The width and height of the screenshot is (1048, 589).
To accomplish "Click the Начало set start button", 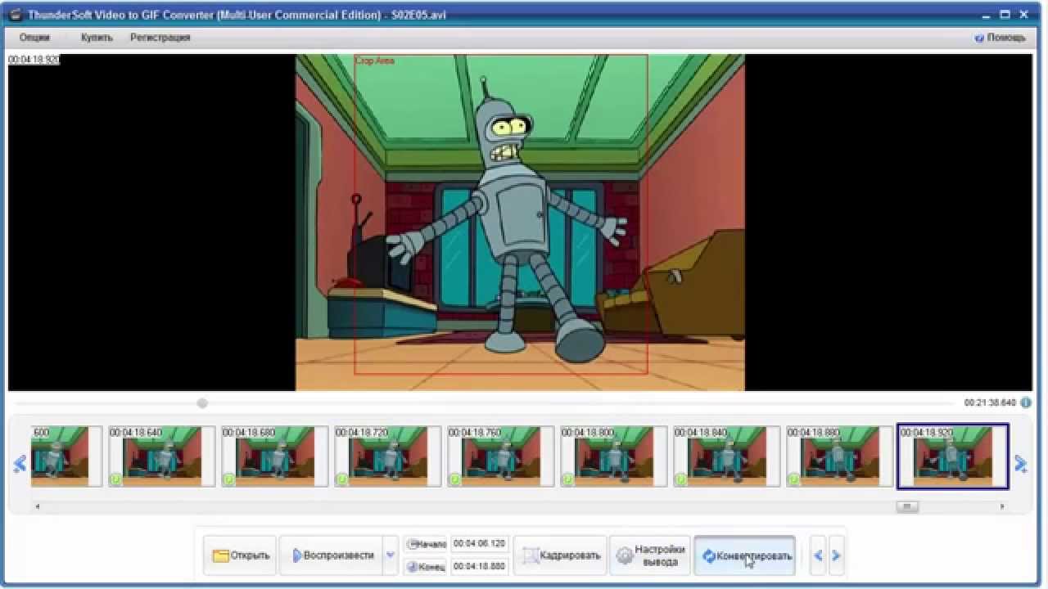I will (x=426, y=544).
